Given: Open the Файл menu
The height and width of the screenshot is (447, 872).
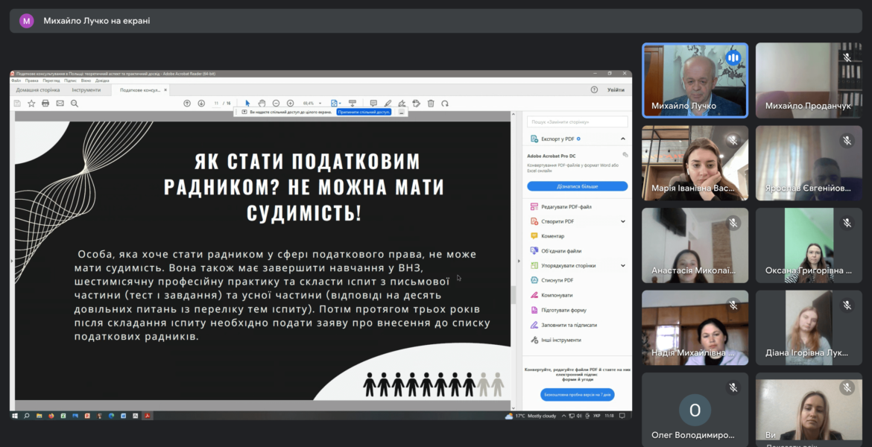Looking at the screenshot, I should coord(16,80).
